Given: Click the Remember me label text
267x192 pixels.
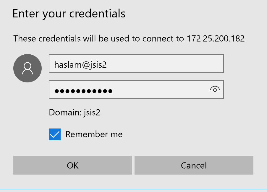Looking at the screenshot, I should (94, 134).
